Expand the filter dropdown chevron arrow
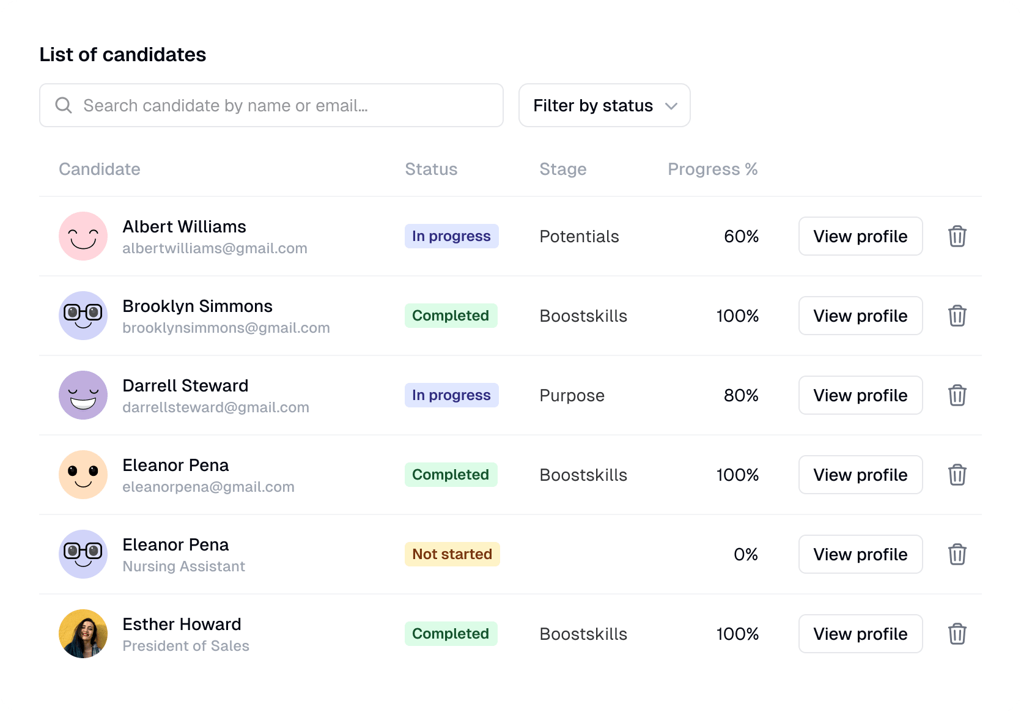This screenshot has width=1021, height=712. click(671, 106)
